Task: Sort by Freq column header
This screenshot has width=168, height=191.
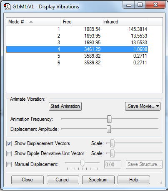Action: tap(81, 22)
